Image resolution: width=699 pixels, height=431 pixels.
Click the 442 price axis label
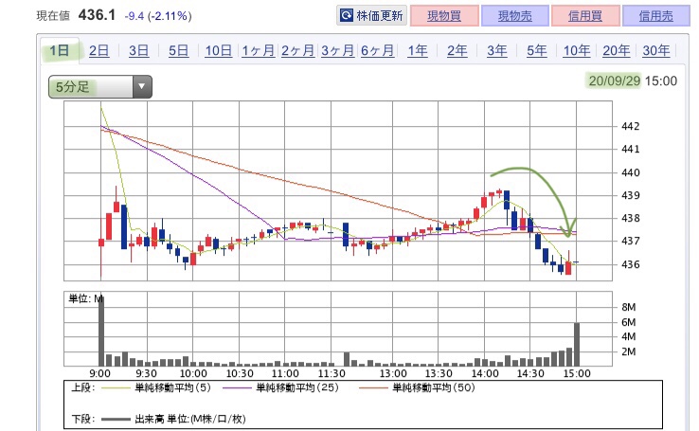631,127
